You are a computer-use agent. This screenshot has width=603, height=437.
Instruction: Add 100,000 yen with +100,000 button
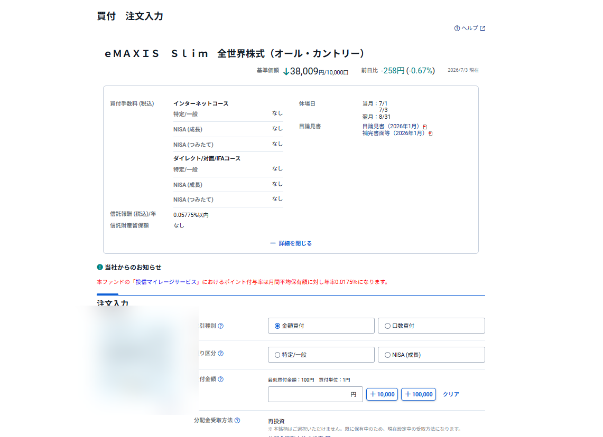click(x=419, y=394)
